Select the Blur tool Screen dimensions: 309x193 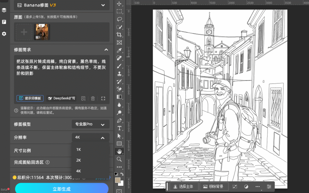(x=119, y=105)
